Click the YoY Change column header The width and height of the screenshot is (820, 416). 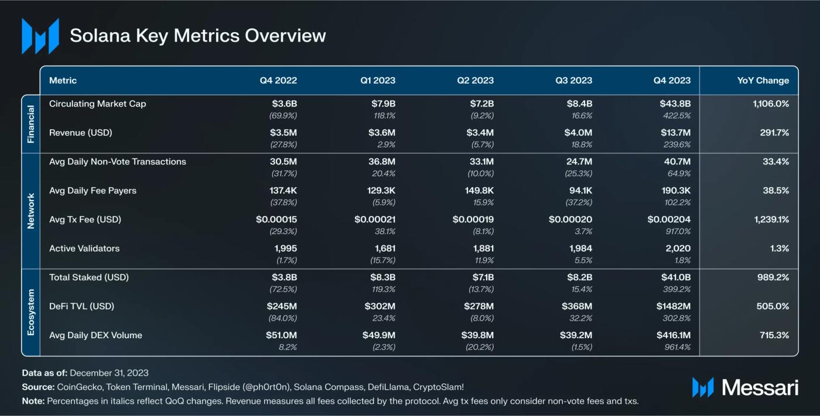[x=763, y=81]
